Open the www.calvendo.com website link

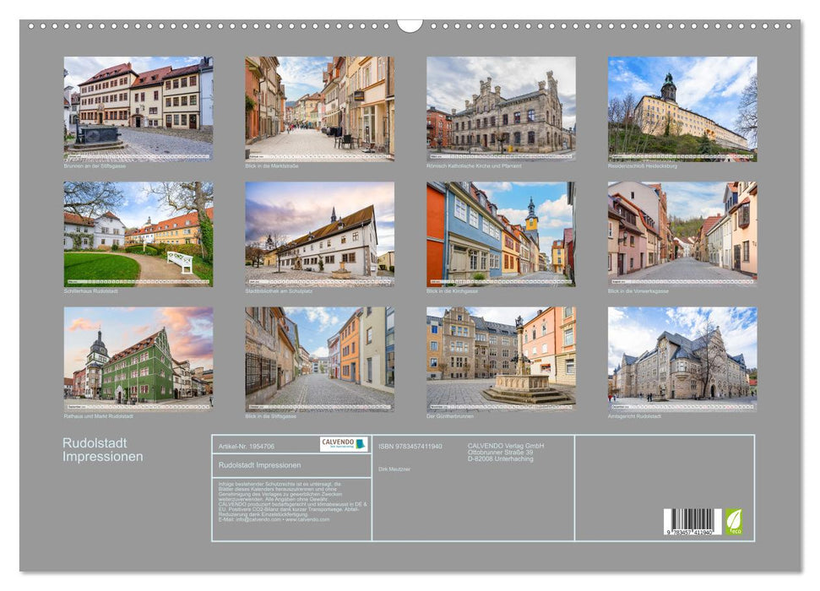tap(306, 520)
